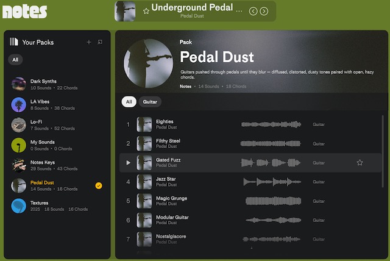The width and height of the screenshot is (390, 261).
Task: Select the All filter above sounds list
Action: 129,102
